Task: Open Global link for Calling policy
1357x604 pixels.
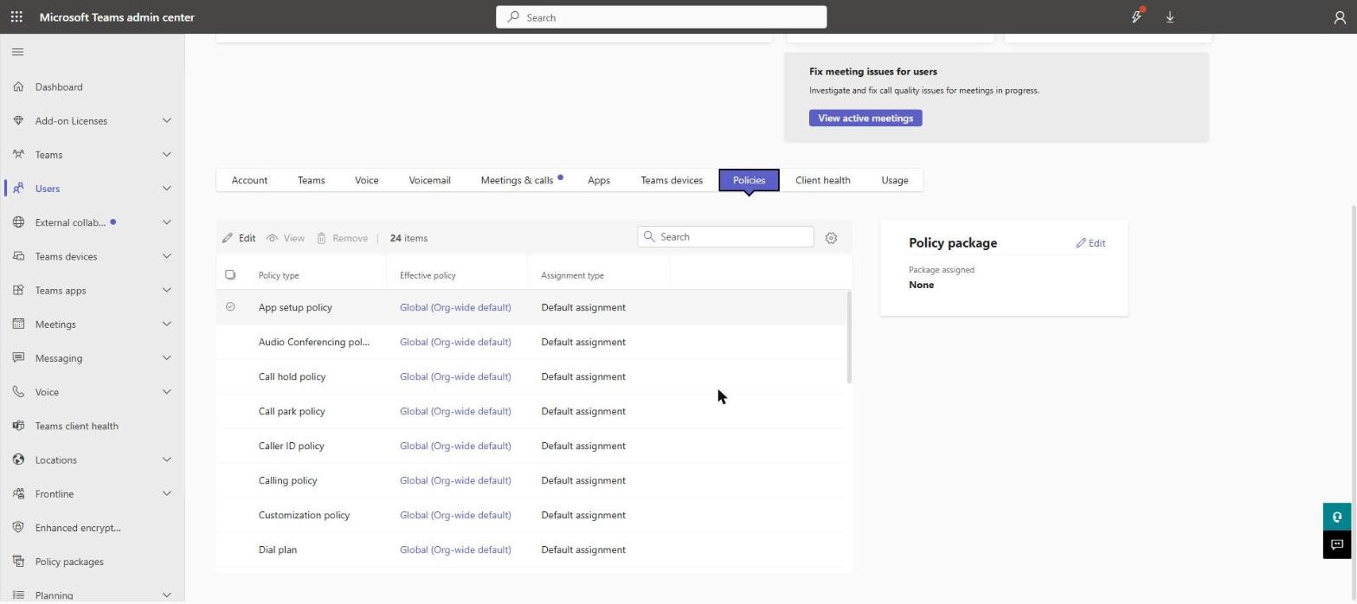Action: pos(455,480)
